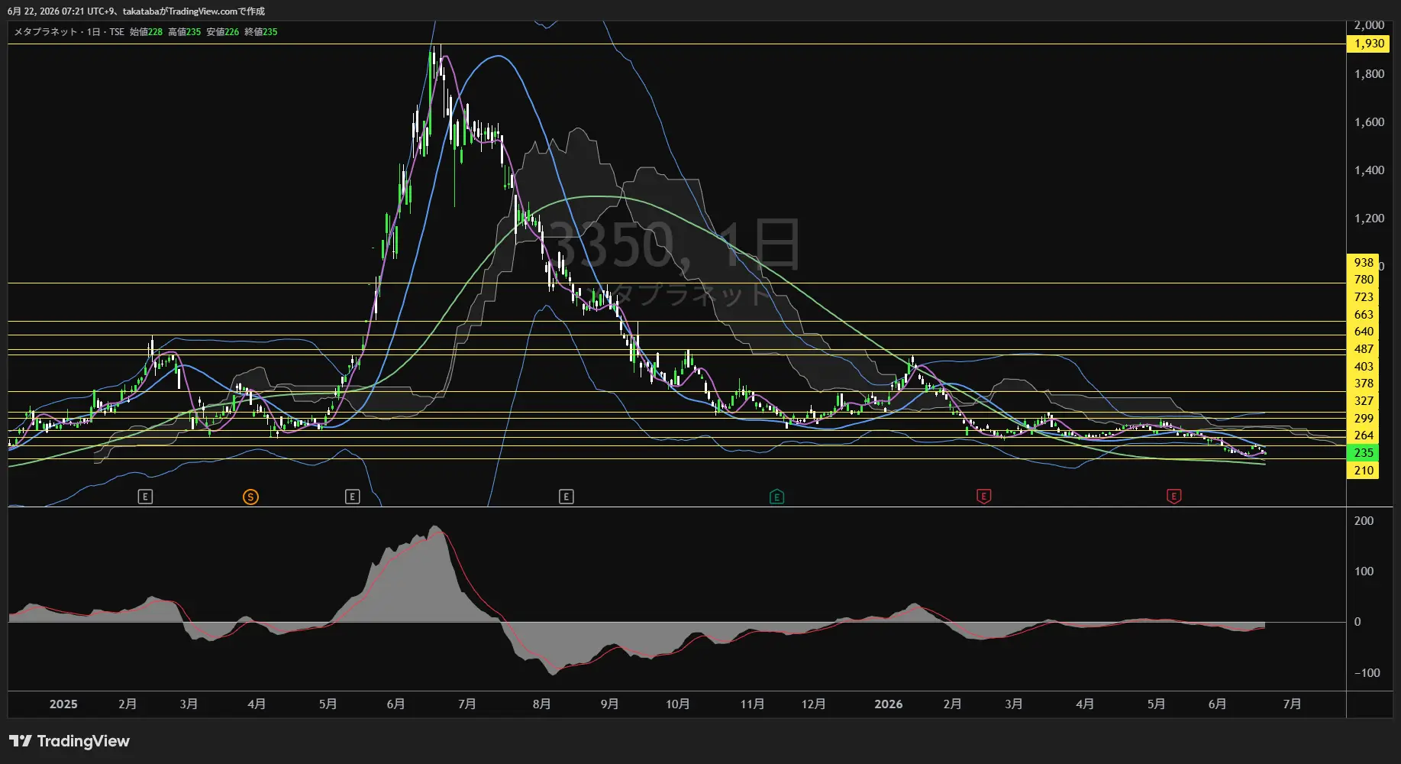This screenshot has height=764, width=1401.
Task: Select the 378 price level label
Action: (1363, 384)
